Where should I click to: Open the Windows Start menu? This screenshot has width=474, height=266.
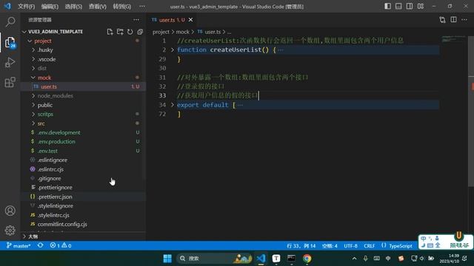[167, 259]
